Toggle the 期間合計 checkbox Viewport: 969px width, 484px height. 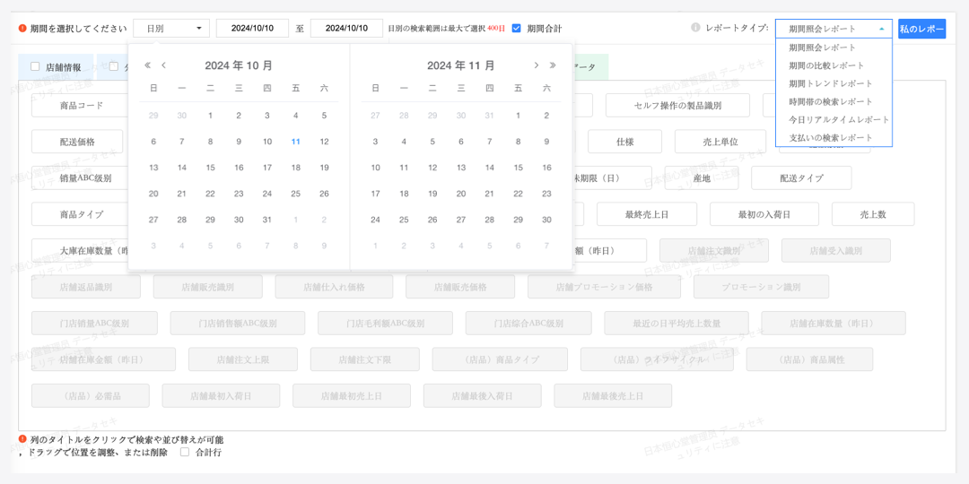[x=516, y=28]
